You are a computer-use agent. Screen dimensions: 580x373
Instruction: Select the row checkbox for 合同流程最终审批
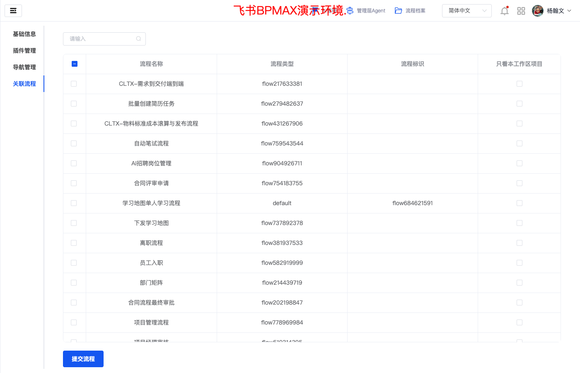tap(74, 303)
